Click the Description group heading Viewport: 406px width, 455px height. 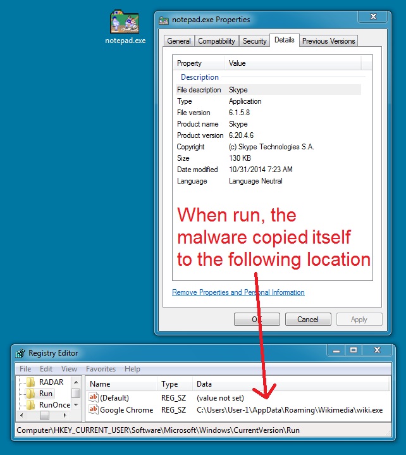(x=199, y=77)
